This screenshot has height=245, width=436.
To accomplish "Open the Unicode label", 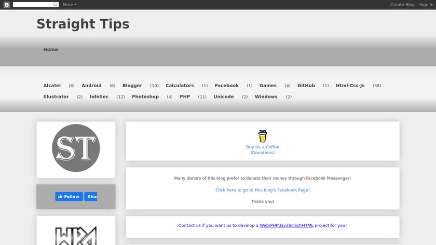I will tap(224, 97).
